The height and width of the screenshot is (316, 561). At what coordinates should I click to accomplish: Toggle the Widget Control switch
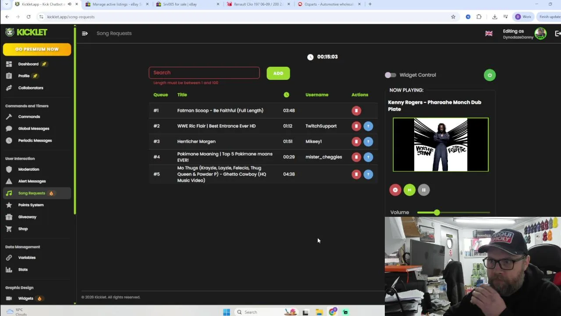tap(390, 75)
